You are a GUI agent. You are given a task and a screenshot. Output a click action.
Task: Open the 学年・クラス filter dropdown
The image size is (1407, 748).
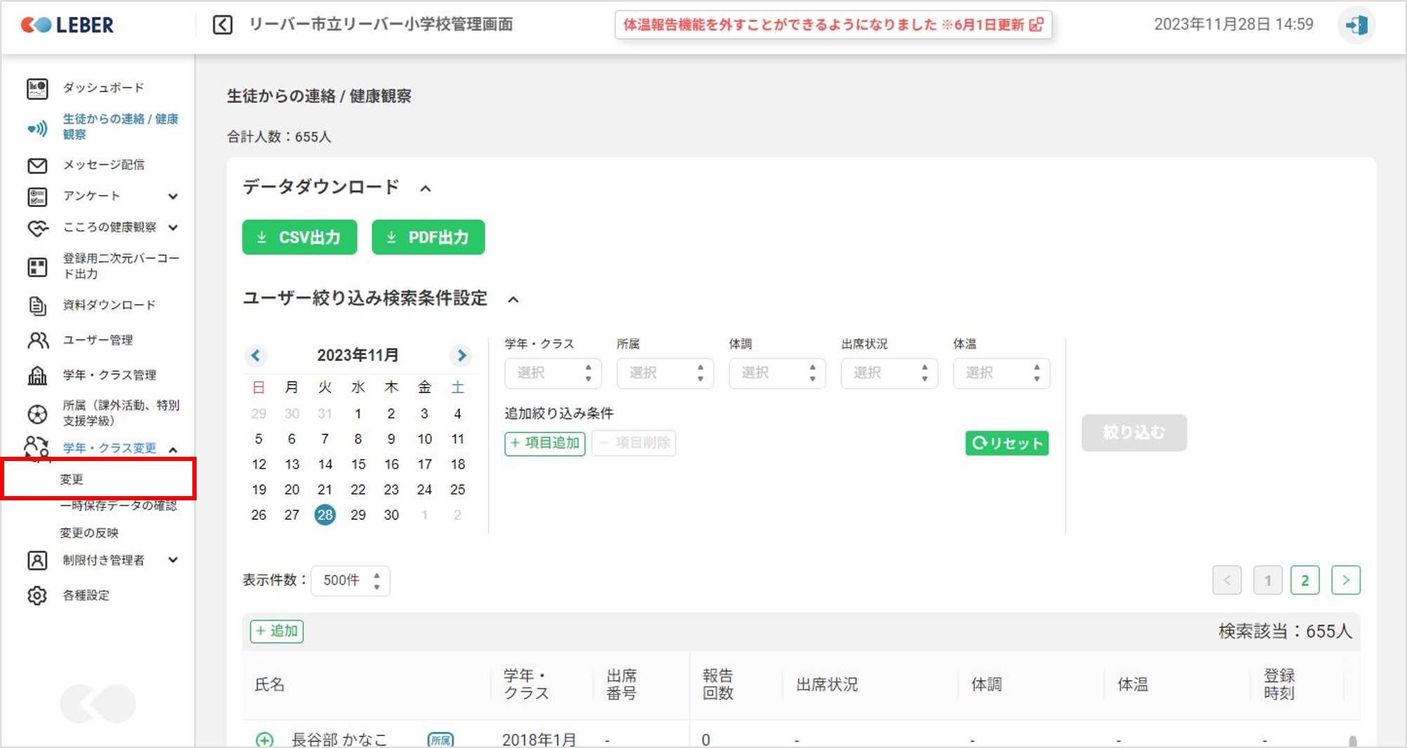pos(553,373)
